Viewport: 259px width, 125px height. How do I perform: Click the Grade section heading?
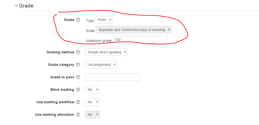pyautogui.click(x=26, y=6)
